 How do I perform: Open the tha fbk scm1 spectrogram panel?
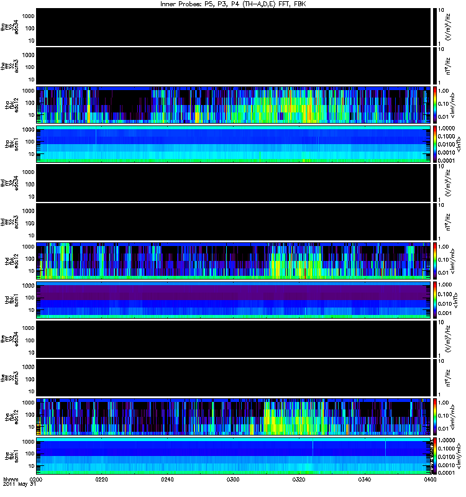pos(234,145)
